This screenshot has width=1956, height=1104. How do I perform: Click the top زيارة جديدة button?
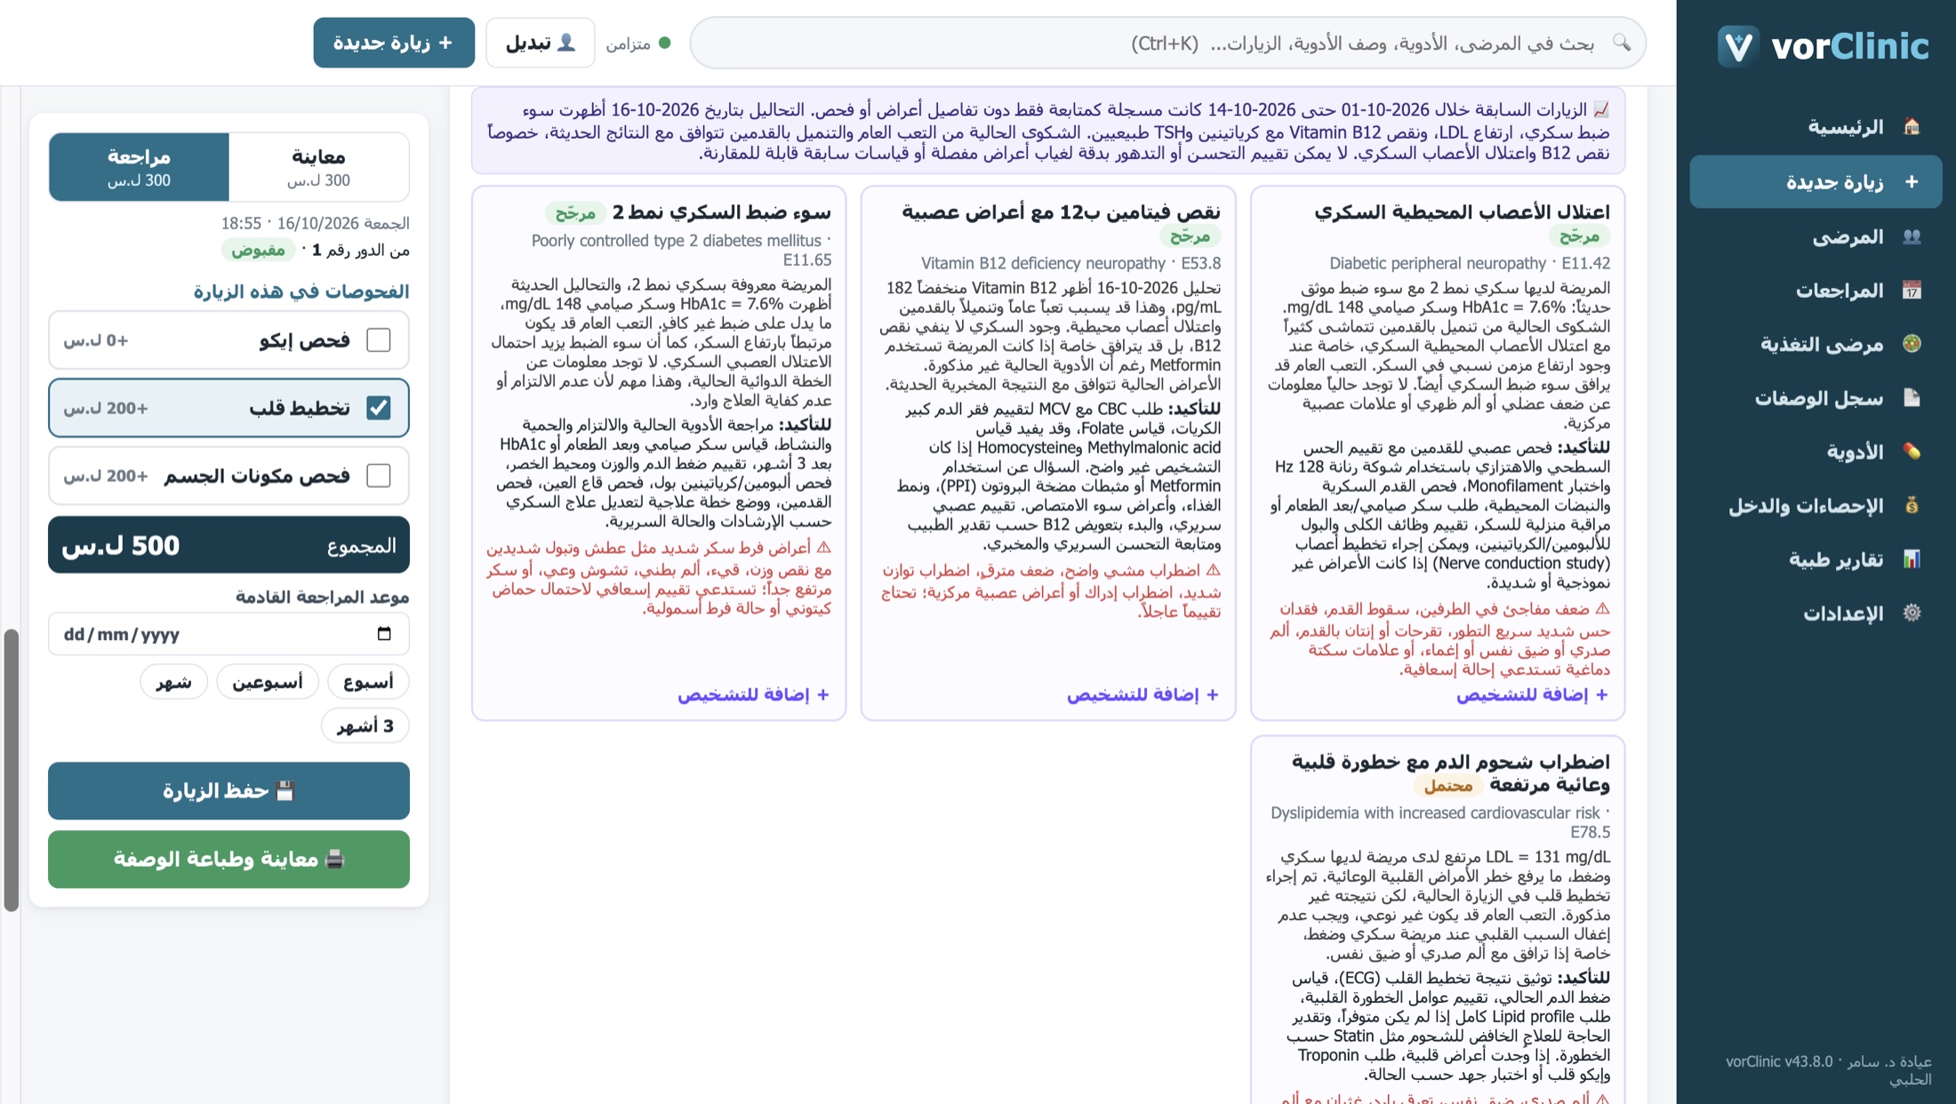click(x=394, y=43)
